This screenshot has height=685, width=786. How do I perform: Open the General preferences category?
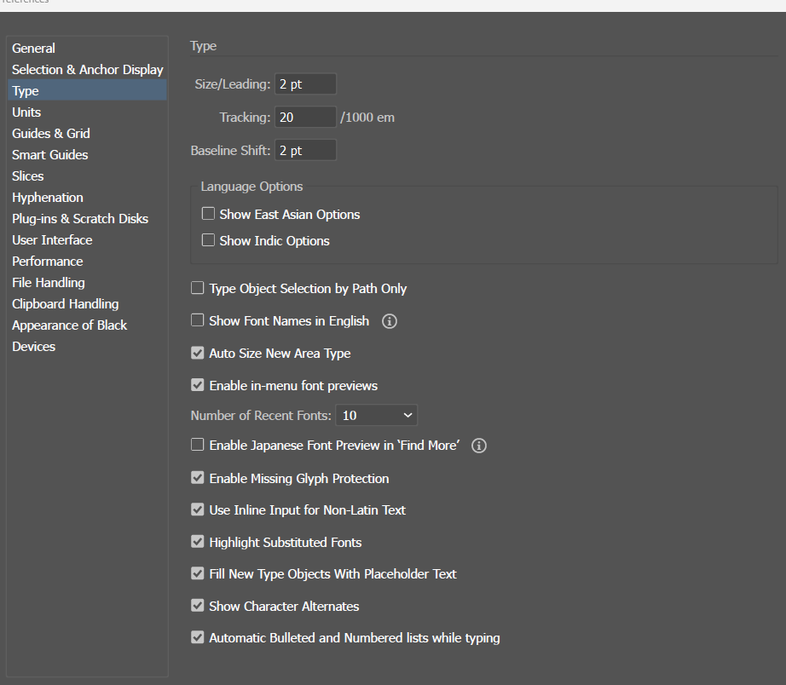click(87, 48)
